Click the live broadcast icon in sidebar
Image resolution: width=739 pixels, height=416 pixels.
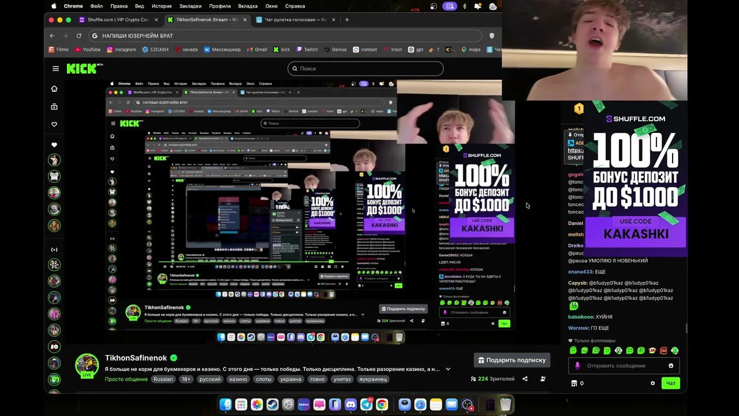pyautogui.click(x=54, y=250)
